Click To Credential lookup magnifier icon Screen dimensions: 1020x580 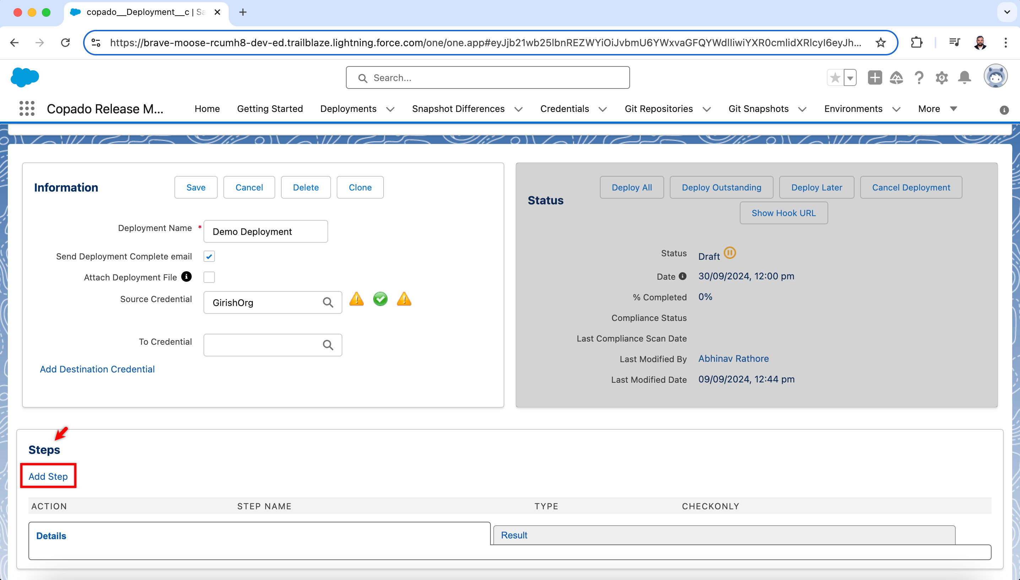click(328, 345)
